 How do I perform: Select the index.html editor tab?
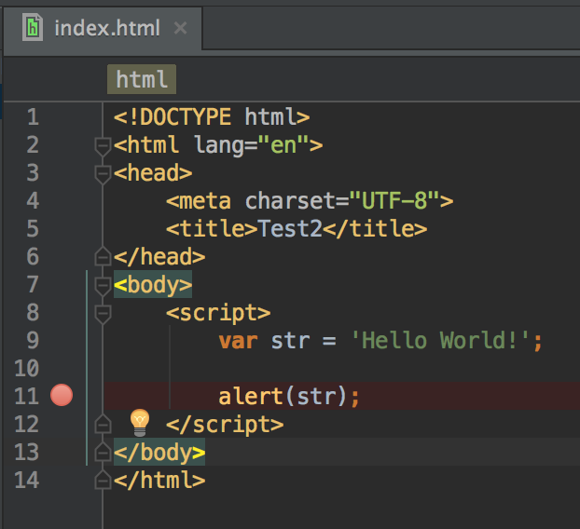[107, 27]
